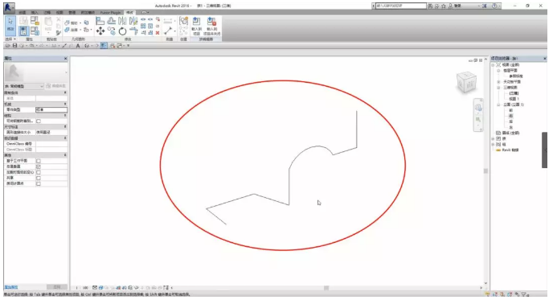Open the 注释 ribbon tab
This screenshot has height=300, width=553.
pyautogui.click(x=47, y=12)
